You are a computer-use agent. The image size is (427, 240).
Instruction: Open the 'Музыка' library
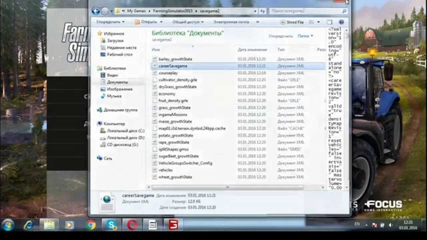111,96
